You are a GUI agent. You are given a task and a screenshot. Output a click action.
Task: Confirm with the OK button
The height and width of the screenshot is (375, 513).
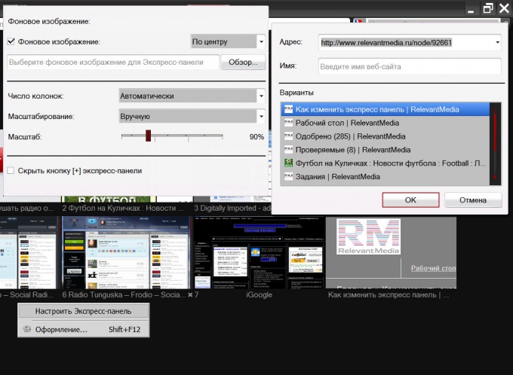pos(410,200)
